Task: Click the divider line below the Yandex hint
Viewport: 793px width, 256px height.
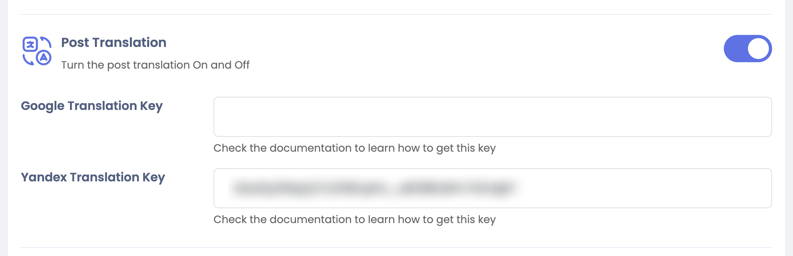Action: coord(396,248)
